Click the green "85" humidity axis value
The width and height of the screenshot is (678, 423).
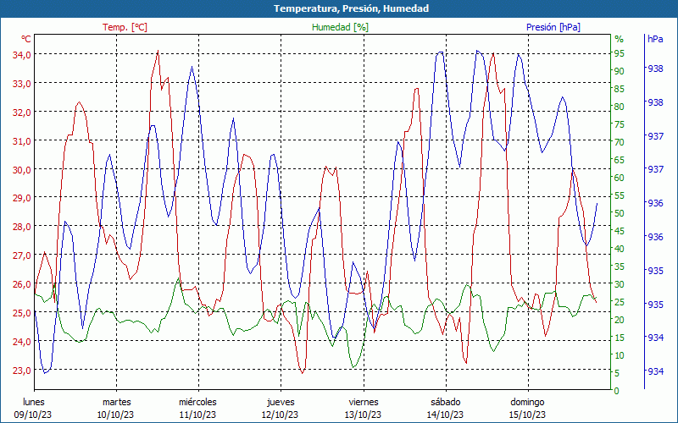tap(620, 89)
